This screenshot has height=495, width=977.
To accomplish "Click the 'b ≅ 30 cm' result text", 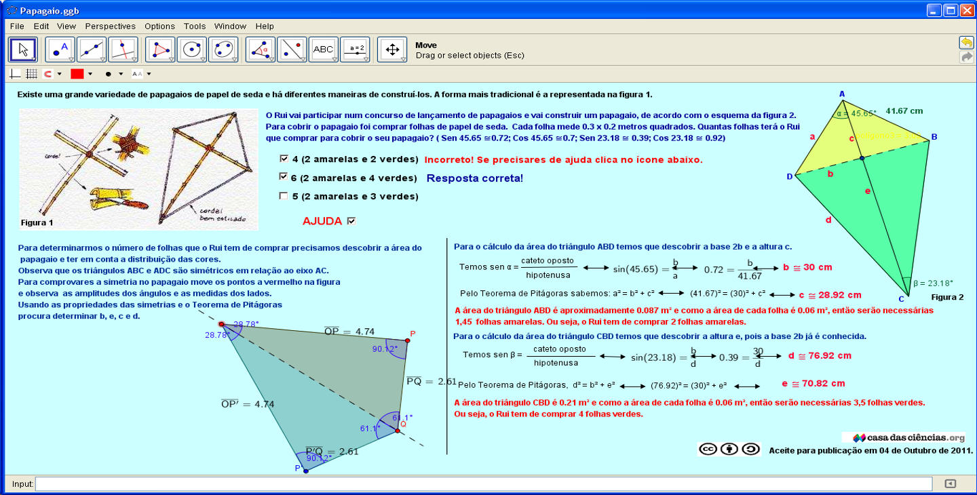I will click(808, 267).
